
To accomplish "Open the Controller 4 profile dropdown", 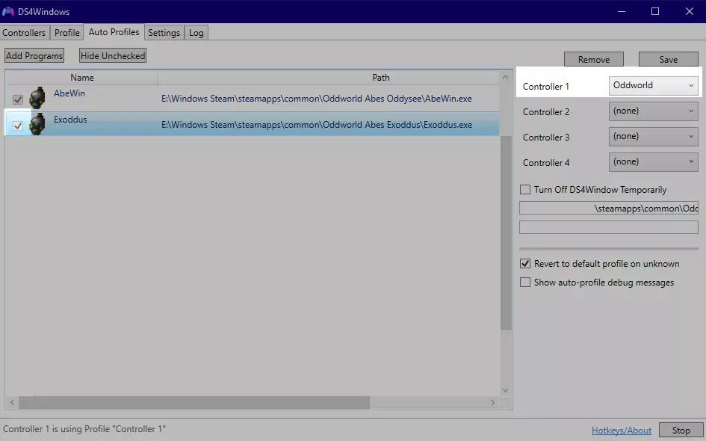I will click(x=653, y=162).
